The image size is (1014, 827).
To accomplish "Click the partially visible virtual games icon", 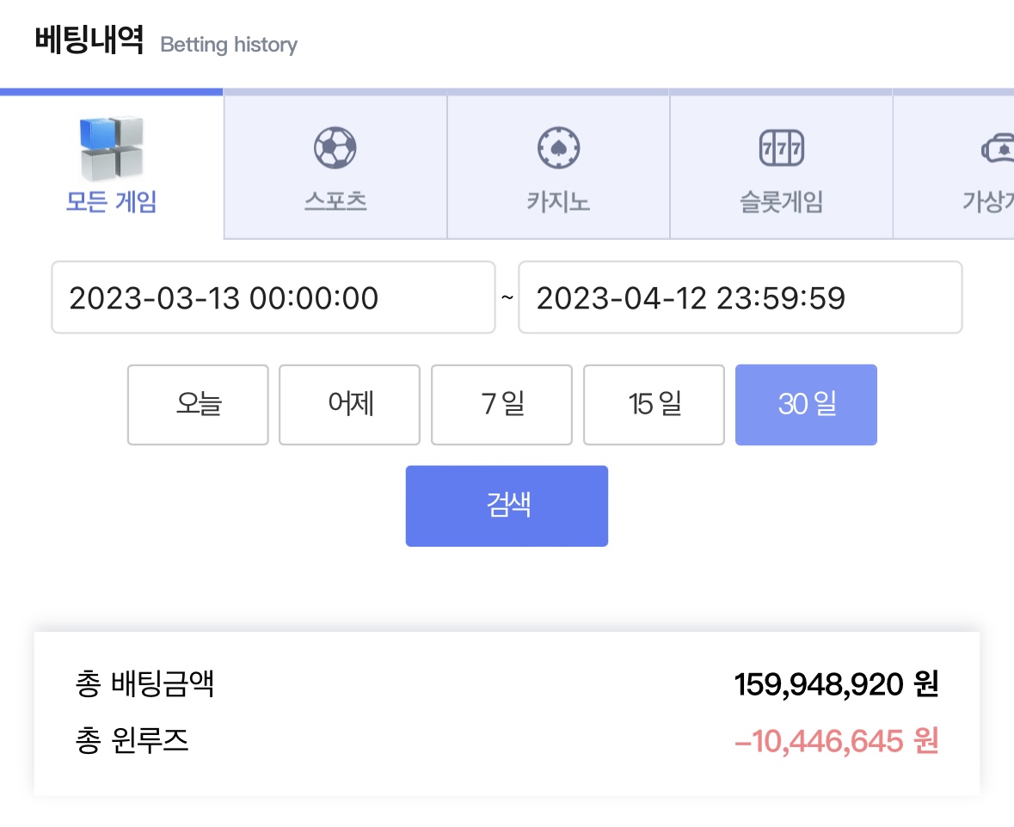I will [x=998, y=148].
